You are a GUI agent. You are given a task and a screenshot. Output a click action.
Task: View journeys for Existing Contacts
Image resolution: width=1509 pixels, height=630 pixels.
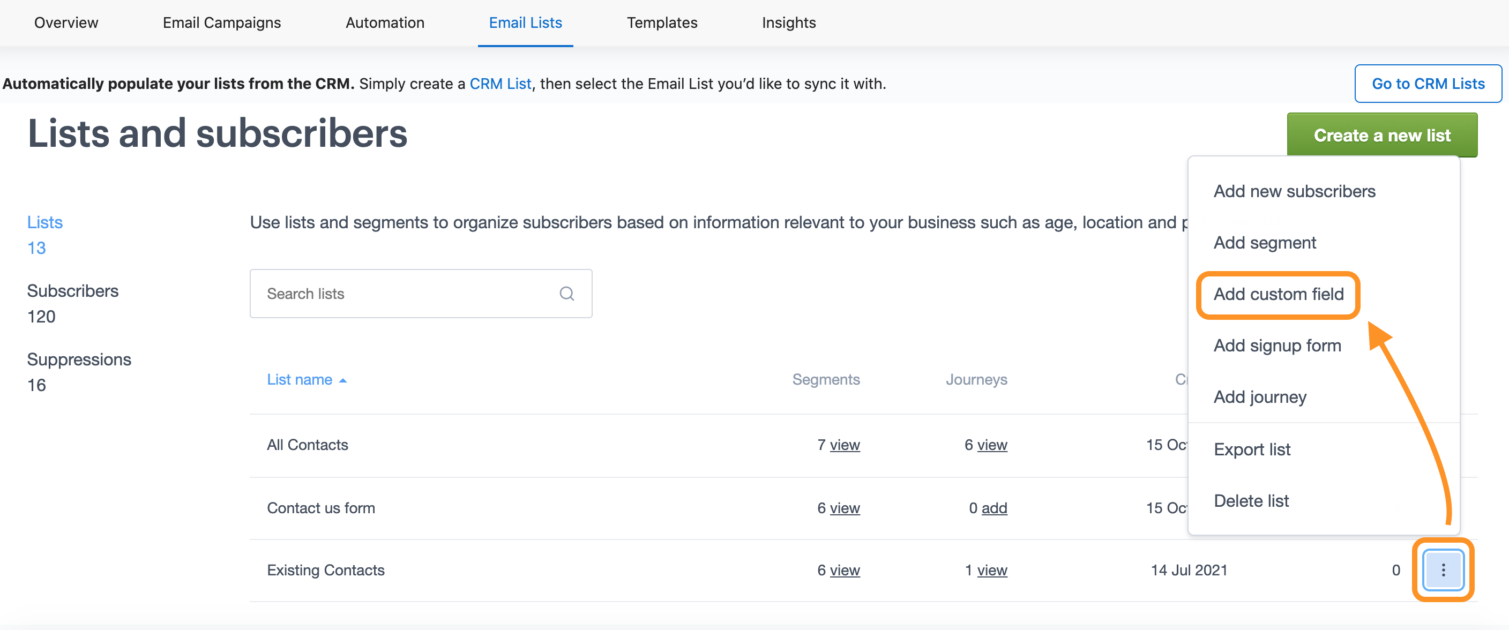(992, 569)
